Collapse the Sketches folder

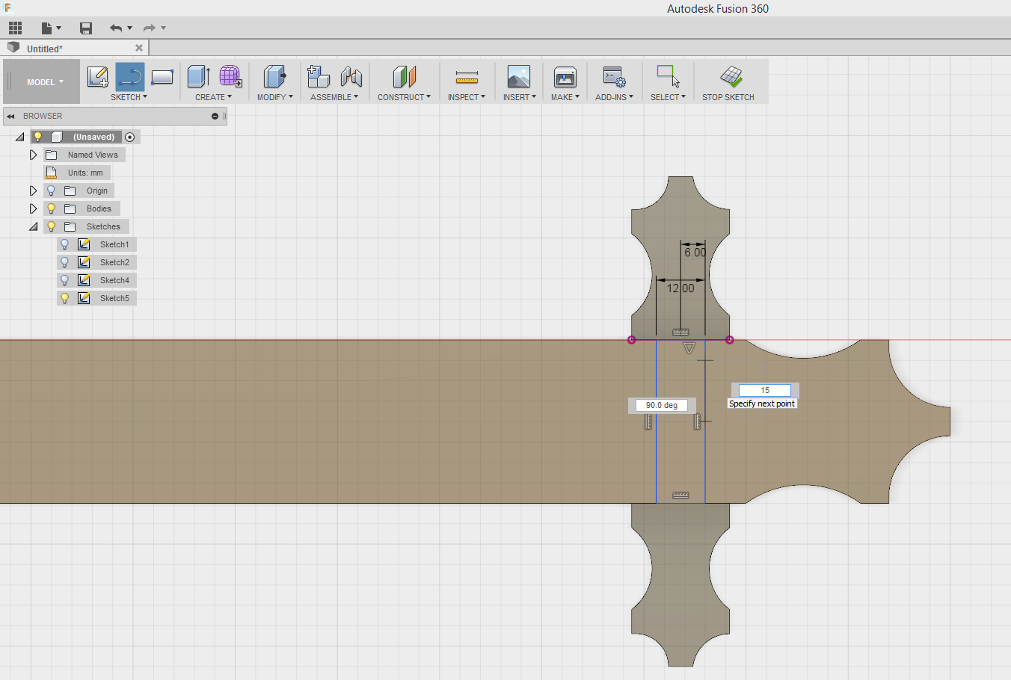[x=34, y=226]
